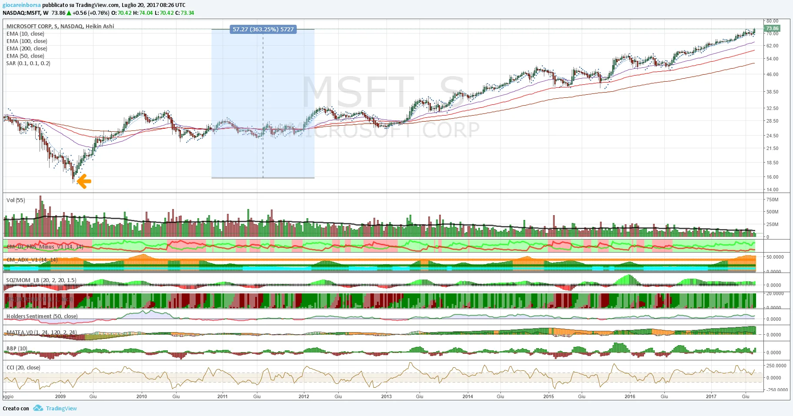Select the EMA (100, close) indicator label

click(27, 41)
